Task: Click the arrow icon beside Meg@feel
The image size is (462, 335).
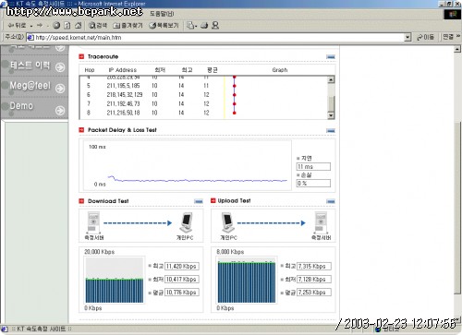Action: pos(60,89)
